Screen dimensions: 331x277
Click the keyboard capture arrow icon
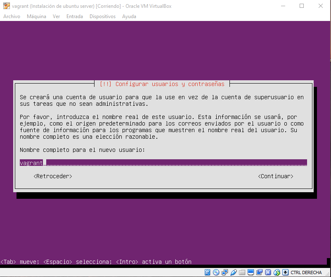285,272
